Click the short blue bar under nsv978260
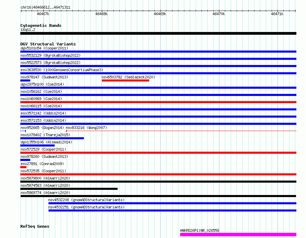The width and height of the screenshot is (306, 238). (25, 160)
